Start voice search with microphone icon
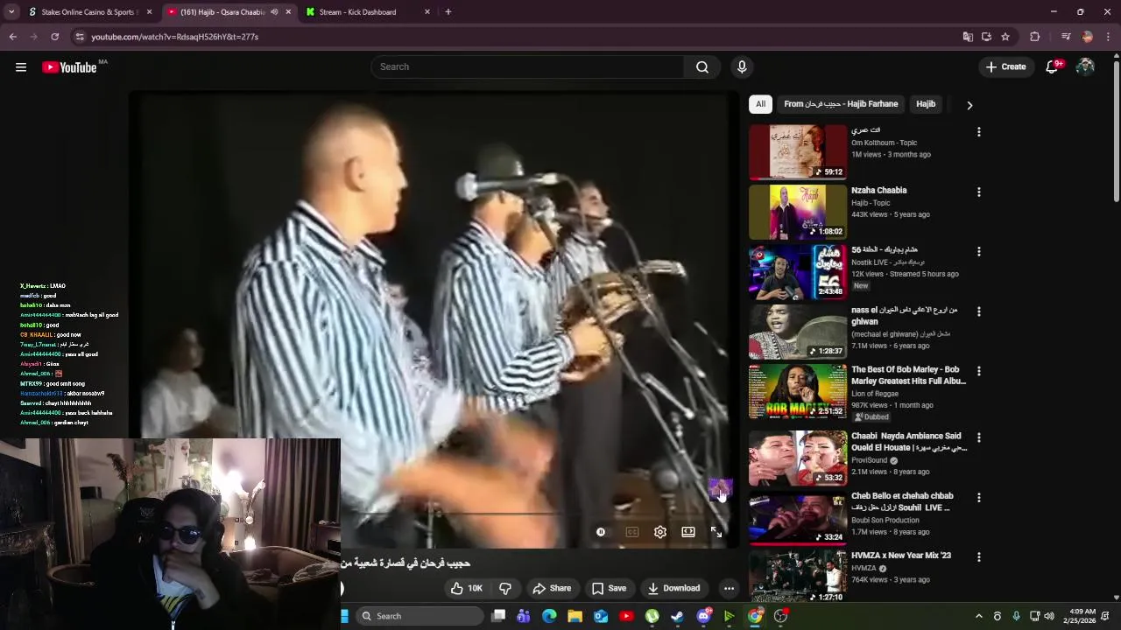 [x=742, y=67]
